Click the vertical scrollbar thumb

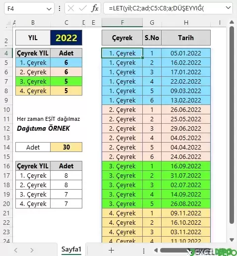(x=232, y=125)
